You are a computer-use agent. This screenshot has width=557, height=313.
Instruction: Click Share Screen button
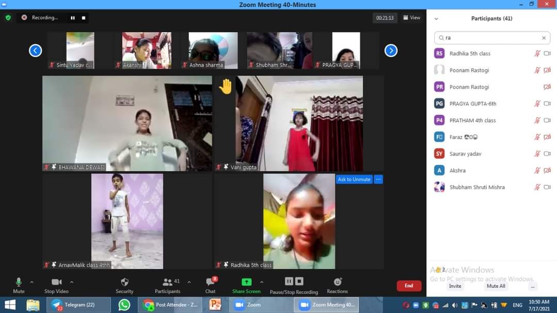tap(246, 286)
